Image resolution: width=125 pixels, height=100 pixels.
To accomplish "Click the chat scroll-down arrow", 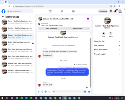I will point(90,88).
